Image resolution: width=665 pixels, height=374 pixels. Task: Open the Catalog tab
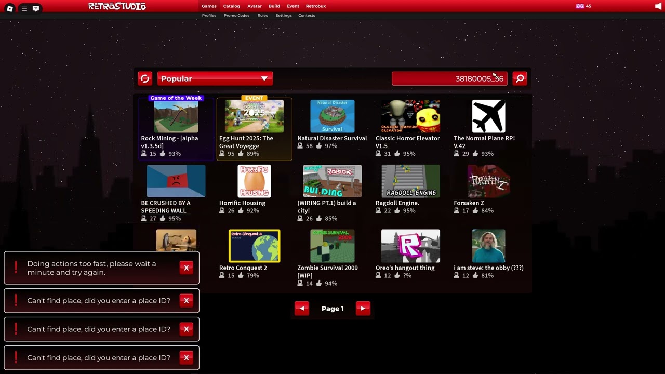pyautogui.click(x=232, y=6)
